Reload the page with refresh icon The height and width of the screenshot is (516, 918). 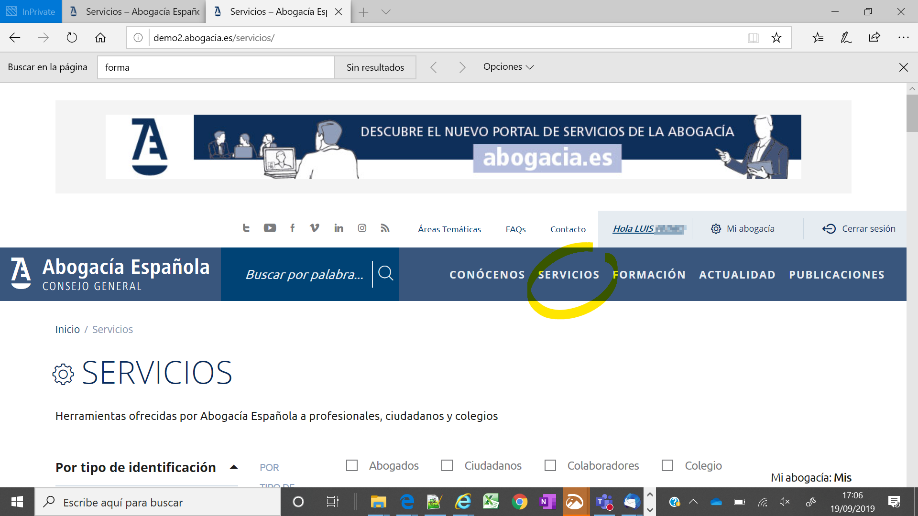point(72,38)
